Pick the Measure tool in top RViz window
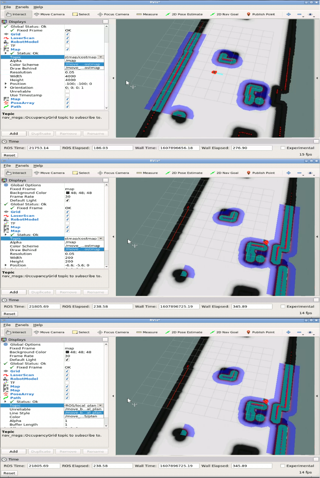Image resolution: width=320 pixels, height=478 pixels. [147, 14]
